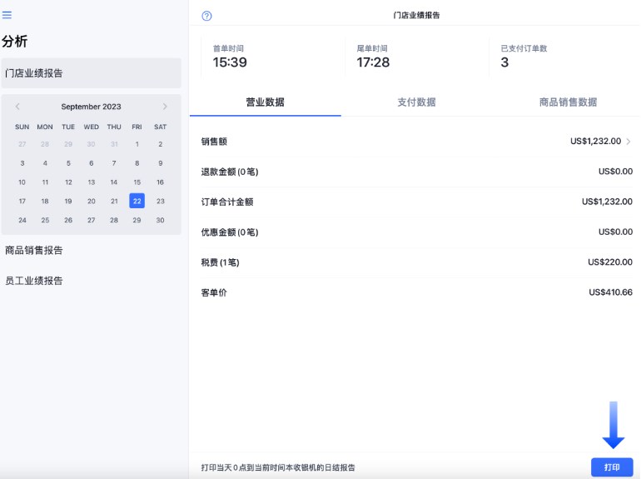Select September 15 on calendar
The image size is (641, 479).
(137, 182)
